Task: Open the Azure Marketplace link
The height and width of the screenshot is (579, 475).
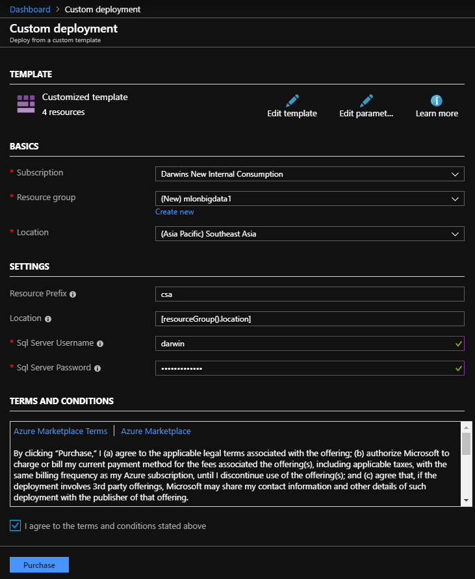Action: pyautogui.click(x=156, y=431)
